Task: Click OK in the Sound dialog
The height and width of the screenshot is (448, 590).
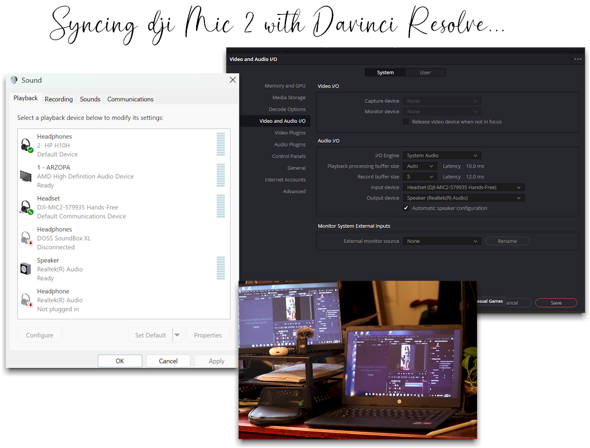Action: click(x=120, y=361)
